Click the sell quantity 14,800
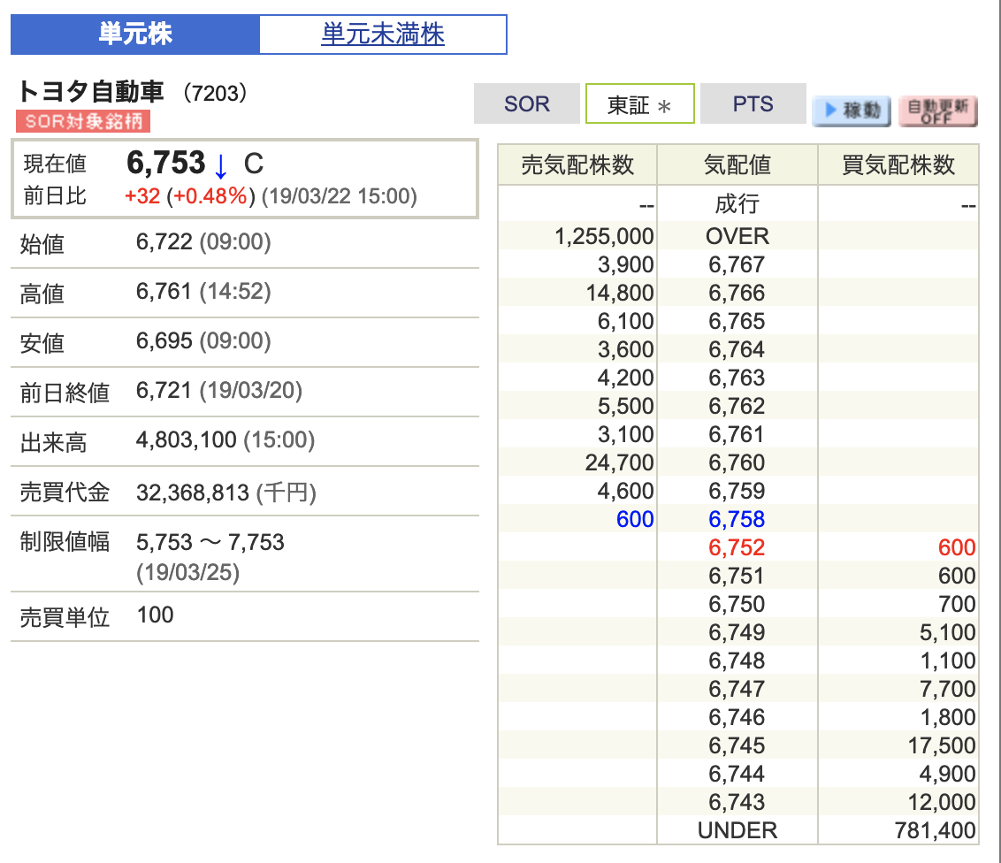This screenshot has height=863, width=1001. point(620,293)
